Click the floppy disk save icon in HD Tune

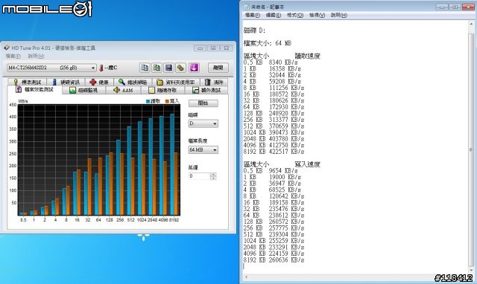[169, 68]
